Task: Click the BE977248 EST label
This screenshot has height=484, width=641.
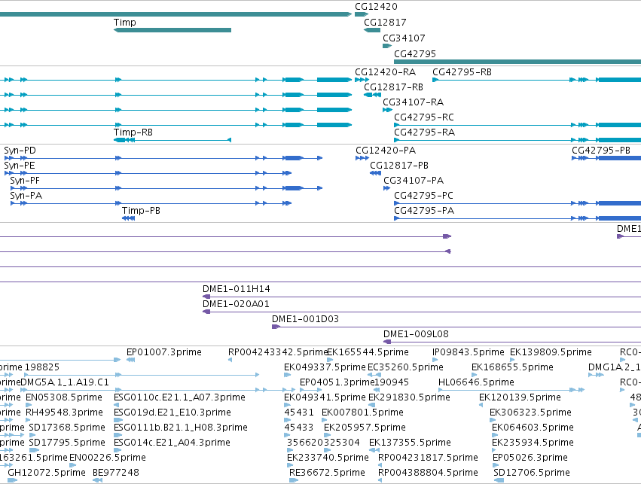Action: 116,473
